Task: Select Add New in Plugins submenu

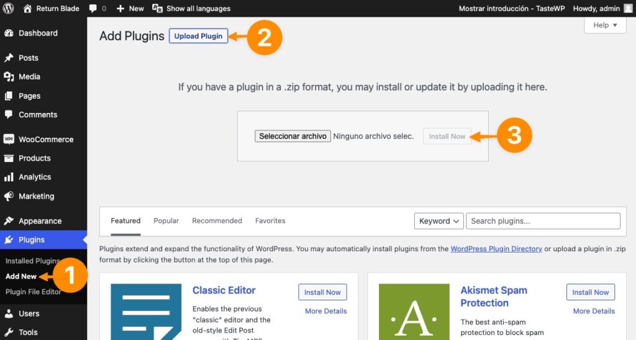Action: [21, 276]
